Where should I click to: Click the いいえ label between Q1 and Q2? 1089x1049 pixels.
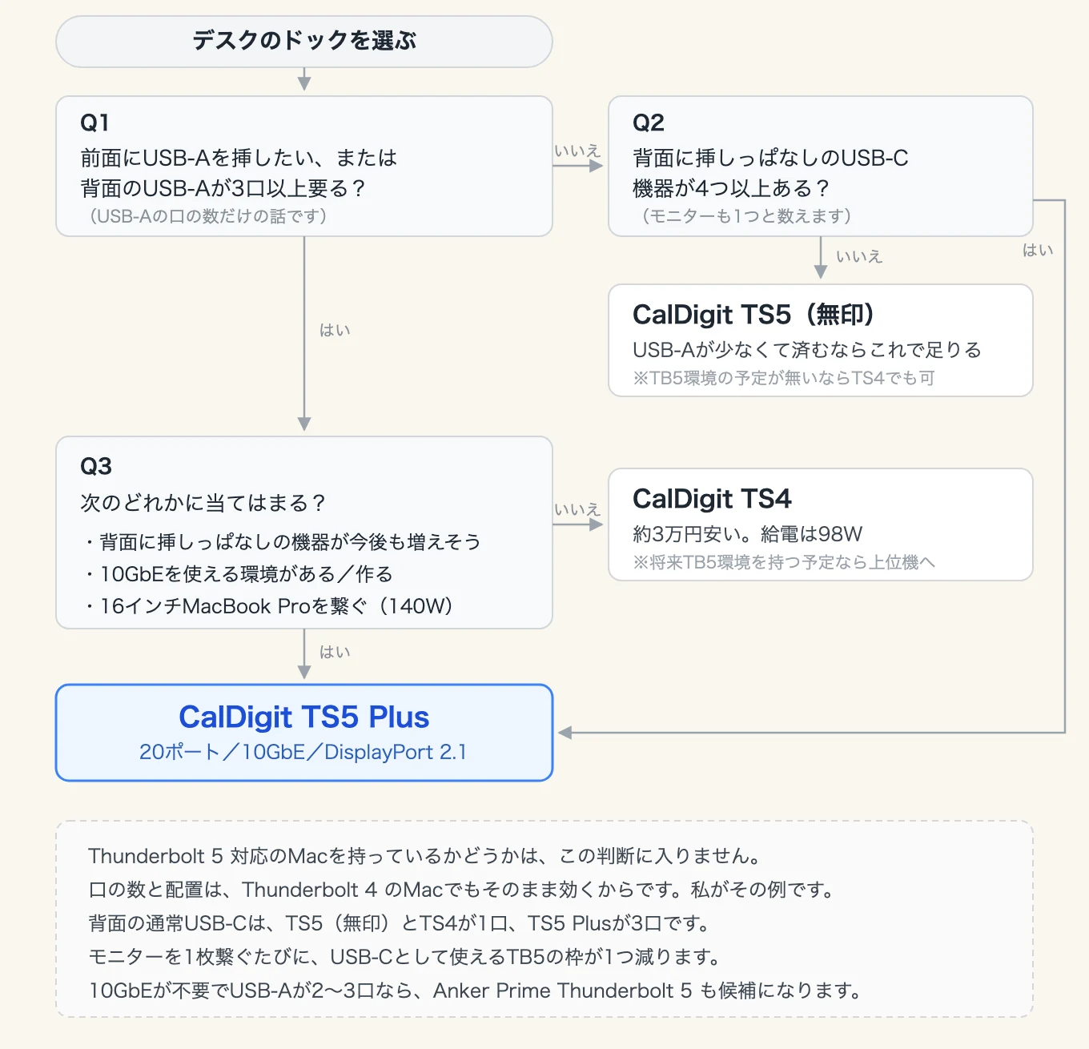click(x=577, y=151)
